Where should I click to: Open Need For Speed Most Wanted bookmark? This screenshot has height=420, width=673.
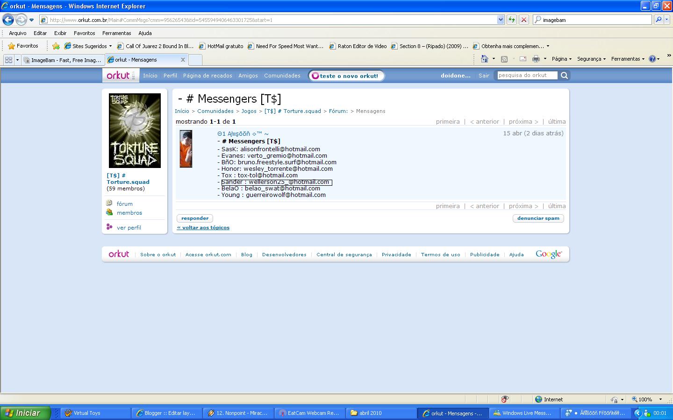pos(286,46)
